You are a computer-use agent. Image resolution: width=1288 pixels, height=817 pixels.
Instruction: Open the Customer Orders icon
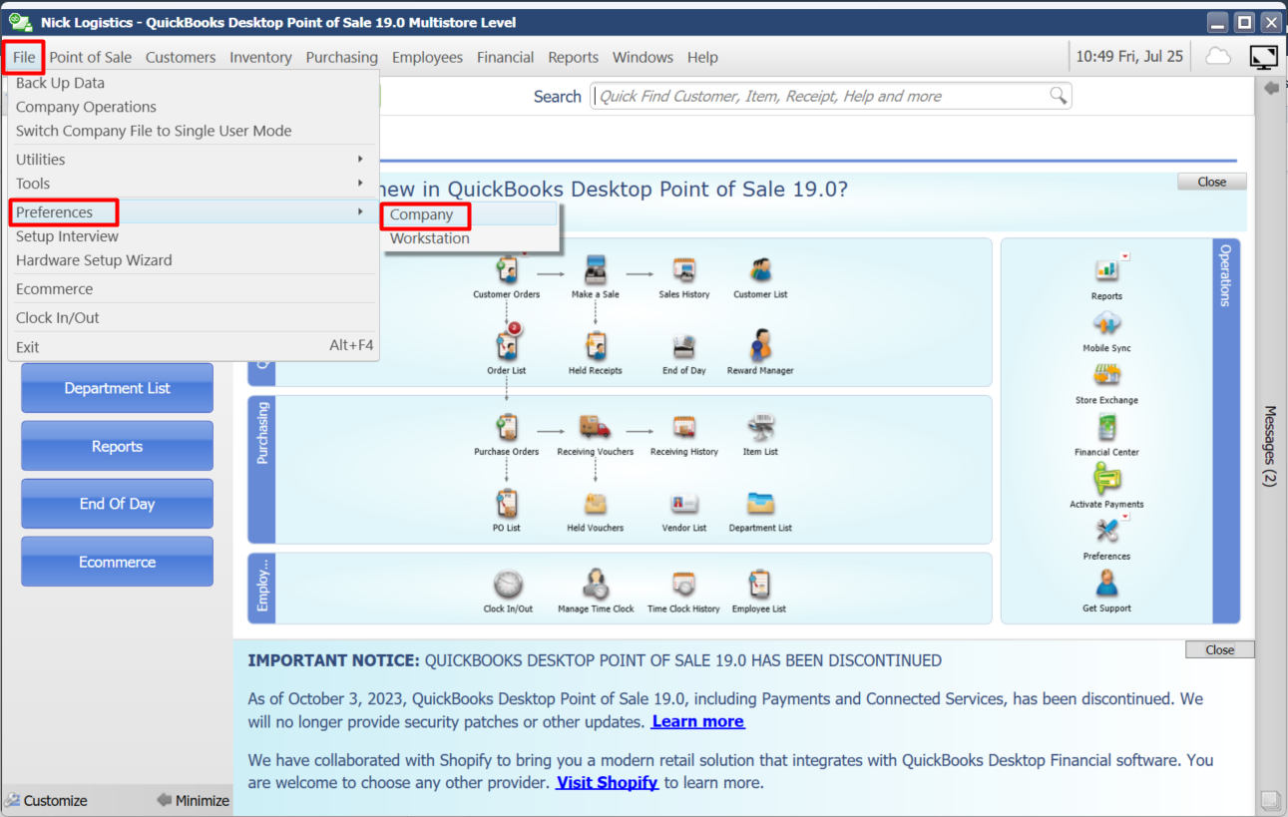tap(507, 269)
